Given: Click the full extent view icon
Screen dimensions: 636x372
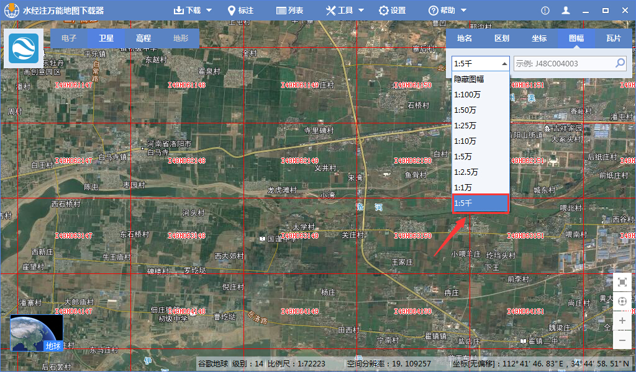Looking at the screenshot, I should (622, 282).
